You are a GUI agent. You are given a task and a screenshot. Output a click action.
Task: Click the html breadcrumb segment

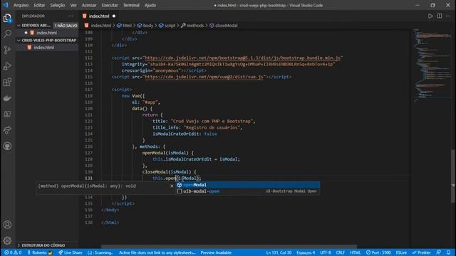point(125,26)
